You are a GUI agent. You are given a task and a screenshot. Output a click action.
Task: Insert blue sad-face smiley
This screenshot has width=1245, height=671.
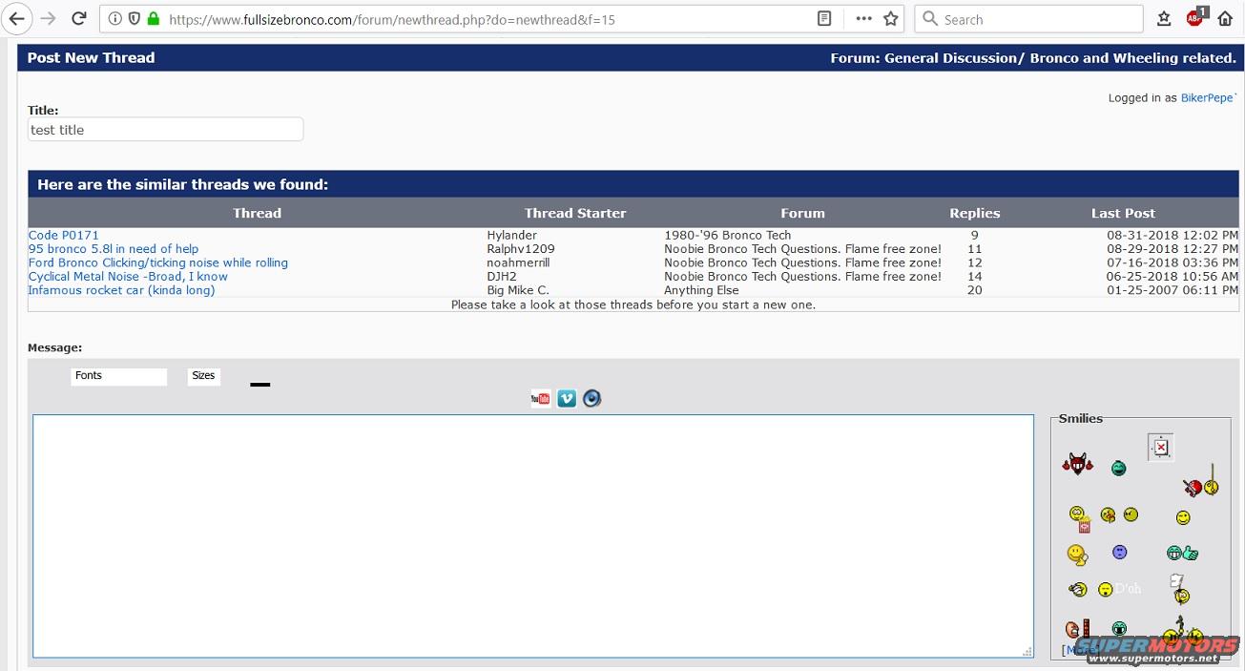click(x=1119, y=552)
